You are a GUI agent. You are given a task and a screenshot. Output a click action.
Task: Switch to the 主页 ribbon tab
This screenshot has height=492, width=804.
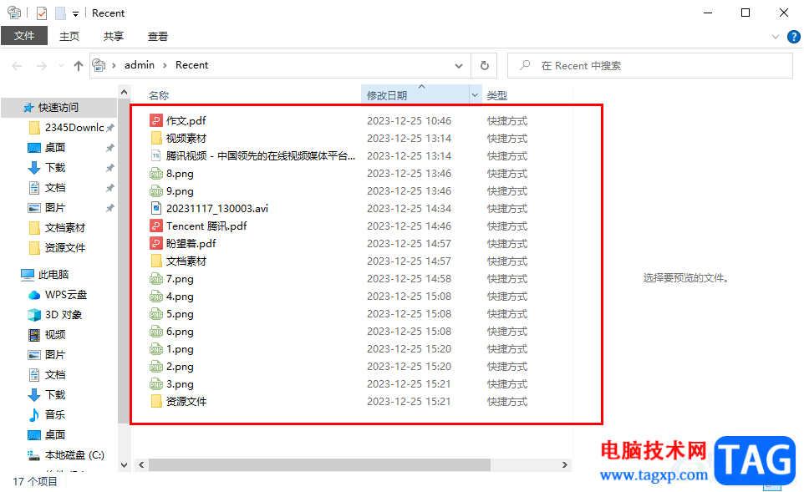tap(69, 37)
